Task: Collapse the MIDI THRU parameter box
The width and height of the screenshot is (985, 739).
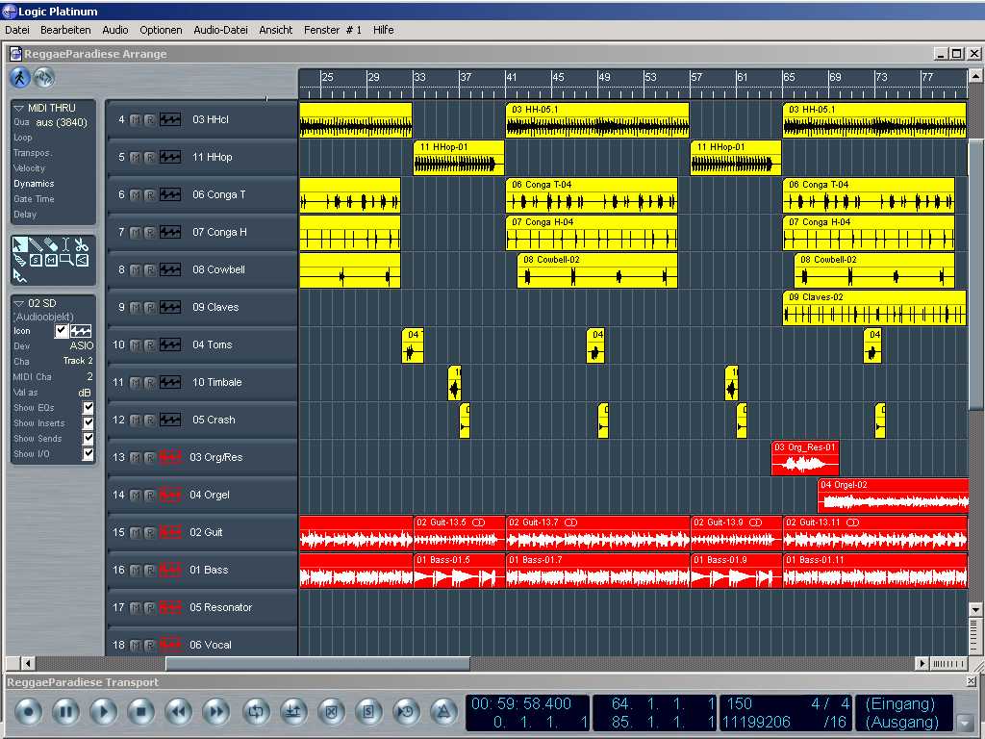Action: [19, 108]
